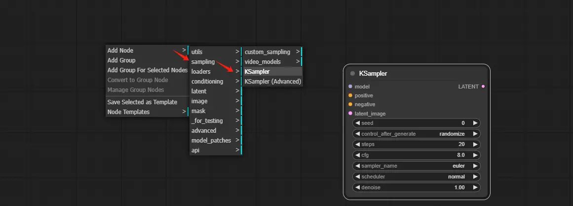Increase seed with right arrow
Screen dimensions: 573x206
475,123
